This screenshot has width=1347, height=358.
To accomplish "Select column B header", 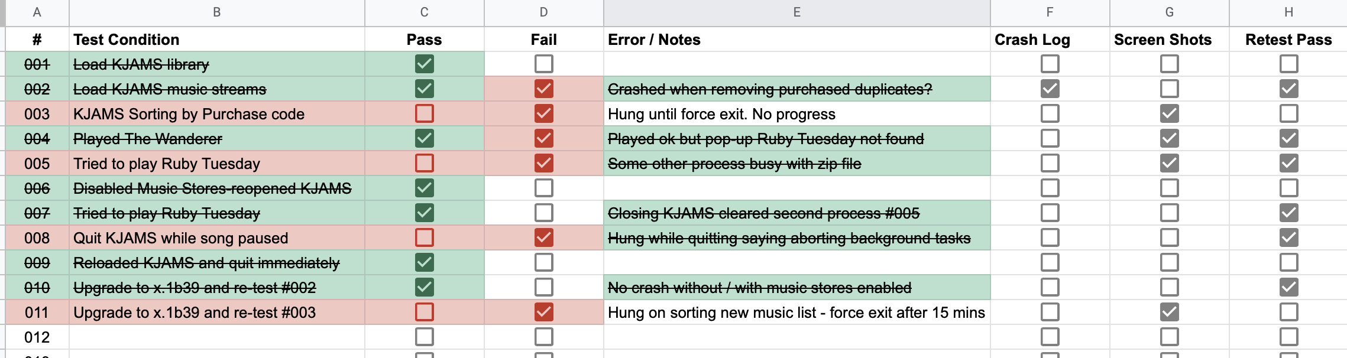I will pos(216,12).
